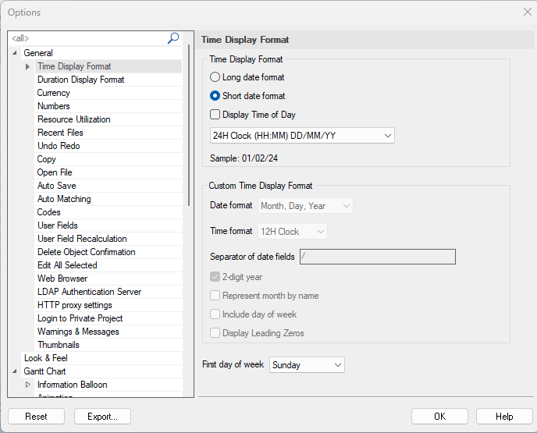Enable the Display Time of Day checkbox
This screenshot has width=537, height=433.
click(x=215, y=115)
